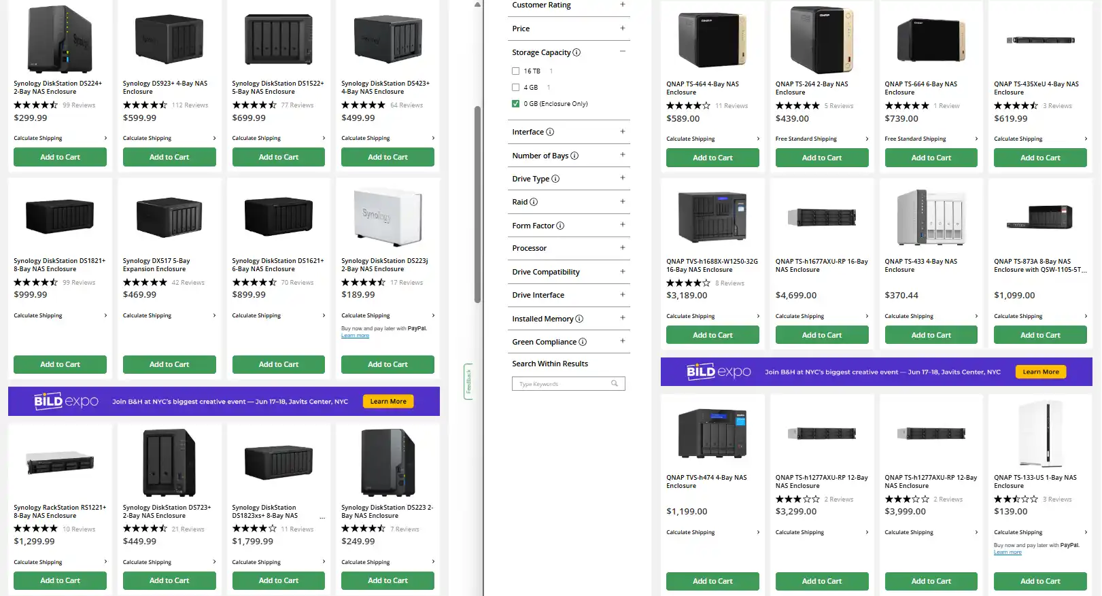Click the search magnifier in Type Keywords field
1102x596 pixels.
615,384
